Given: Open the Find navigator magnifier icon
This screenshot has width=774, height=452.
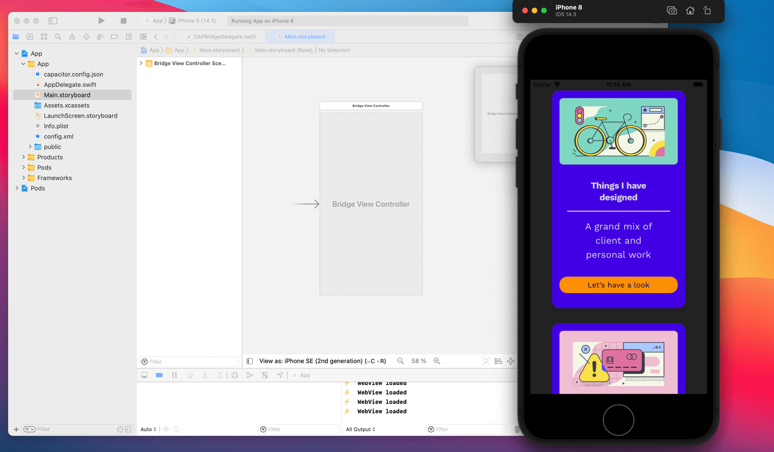Looking at the screenshot, I should point(58,37).
